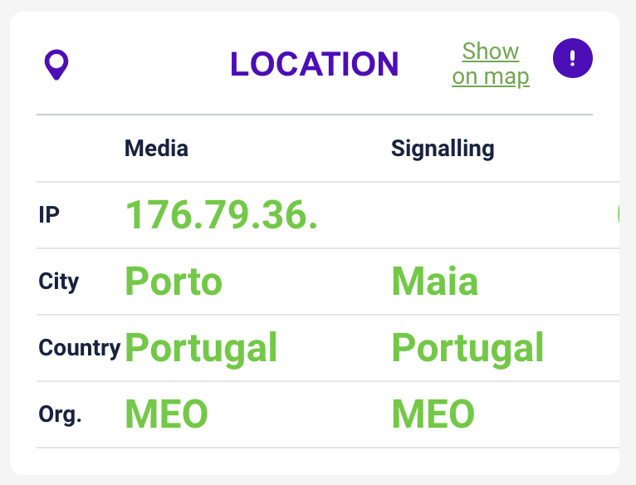Click the IP row label
This screenshot has width=636, height=485.
[49, 215]
